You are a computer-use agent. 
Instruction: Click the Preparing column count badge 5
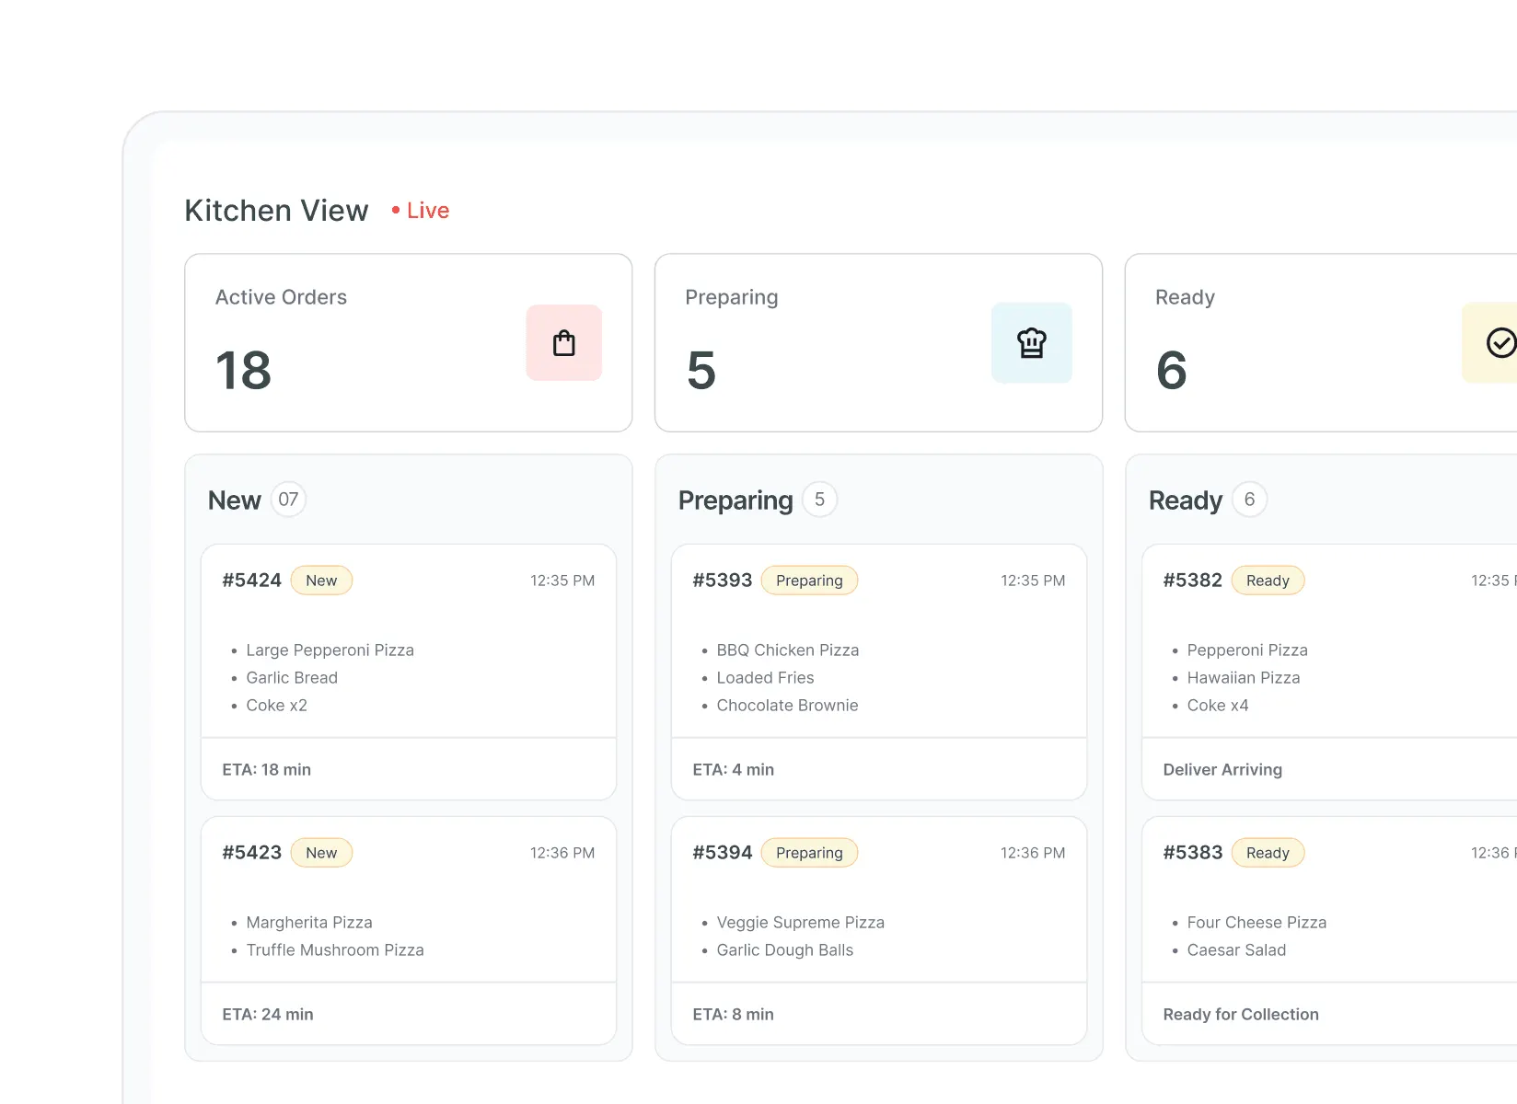tap(819, 500)
